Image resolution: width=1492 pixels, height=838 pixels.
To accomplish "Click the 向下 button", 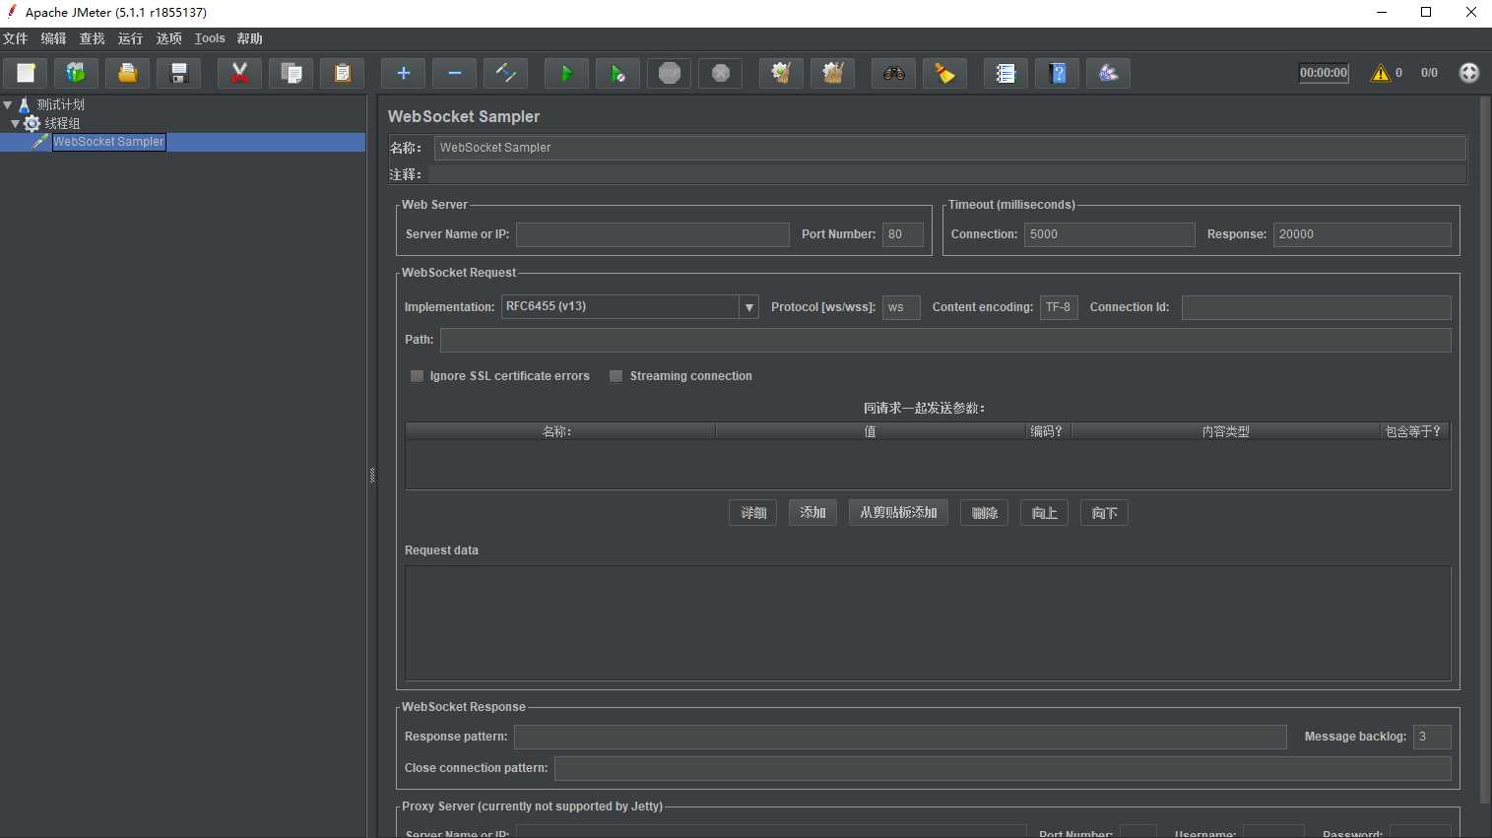I will 1105,513.
